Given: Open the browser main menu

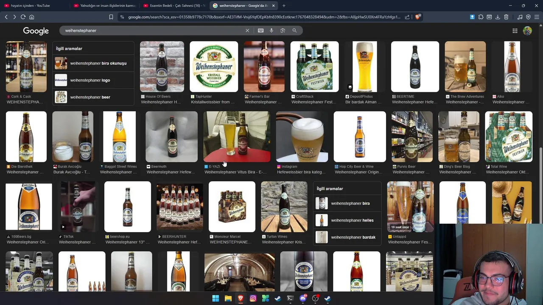Looking at the screenshot, I should tap(537, 17).
